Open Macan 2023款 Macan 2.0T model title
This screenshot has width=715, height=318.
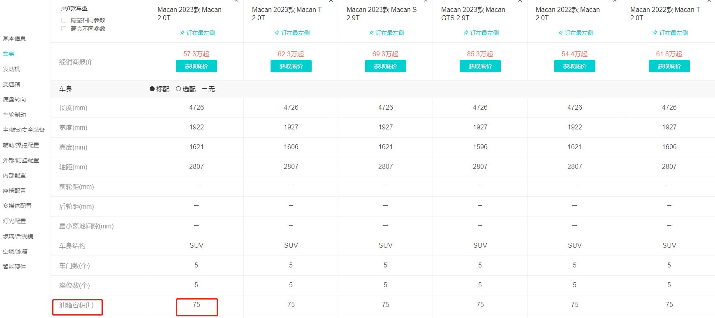[x=190, y=14]
